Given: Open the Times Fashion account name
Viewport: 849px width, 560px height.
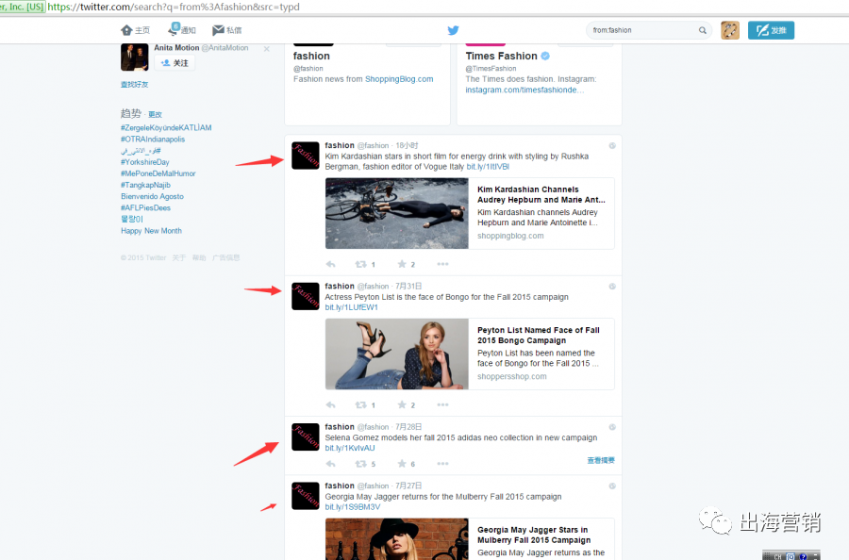Looking at the screenshot, I should coord(502,56).
